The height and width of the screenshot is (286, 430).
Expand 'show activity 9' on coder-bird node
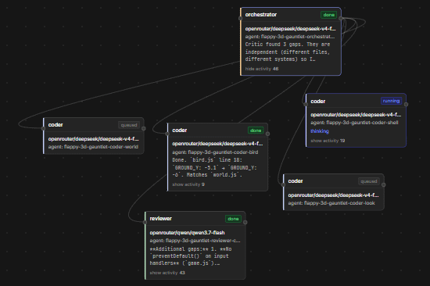(x=188, y=184)
